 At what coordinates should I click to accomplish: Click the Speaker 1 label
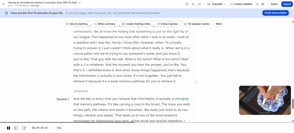tap(63, 99)
